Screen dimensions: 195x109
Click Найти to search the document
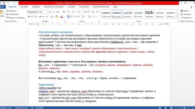(186, 11)
